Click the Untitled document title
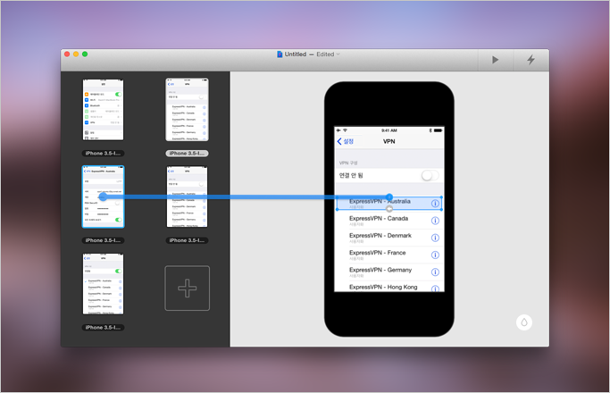This screenshot has height=393, width=610. [296, 54]
